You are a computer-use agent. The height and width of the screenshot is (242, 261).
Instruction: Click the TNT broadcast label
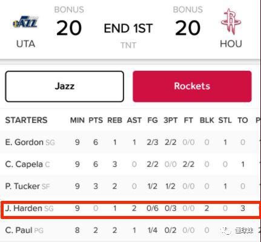coord(128,45)
